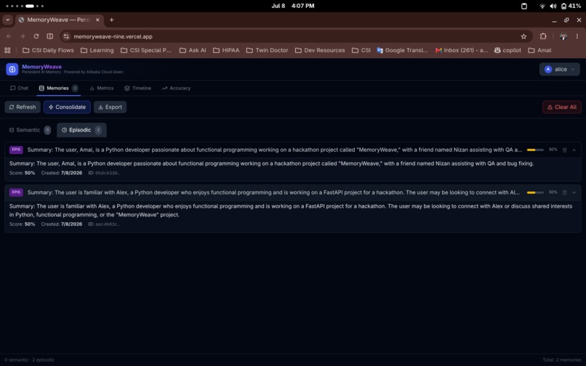Open the Timeline tab
Viewport: 586px width, 366px height.
pos(138,88)
